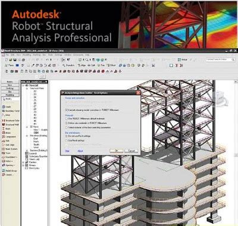
Task: Collapse the Elevations (Building Elevation) node
Action: tap(27, 136)
